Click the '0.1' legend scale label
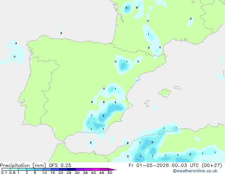The width and height of the screenshot is (225, 174). tap(4, 173)
